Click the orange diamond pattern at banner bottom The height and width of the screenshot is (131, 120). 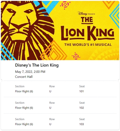[x=54, y=51]
